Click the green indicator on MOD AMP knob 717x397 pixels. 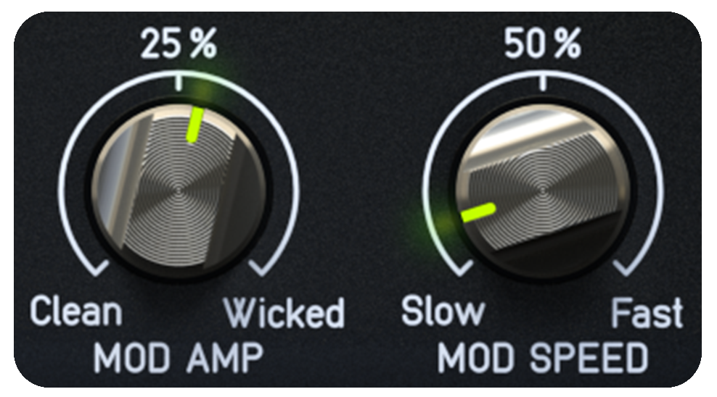(x=194, y=125)
